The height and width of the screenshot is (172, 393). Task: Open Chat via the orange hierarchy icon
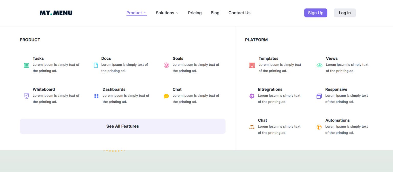coord(252,127)
